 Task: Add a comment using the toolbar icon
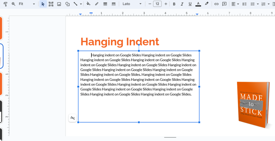225,4
